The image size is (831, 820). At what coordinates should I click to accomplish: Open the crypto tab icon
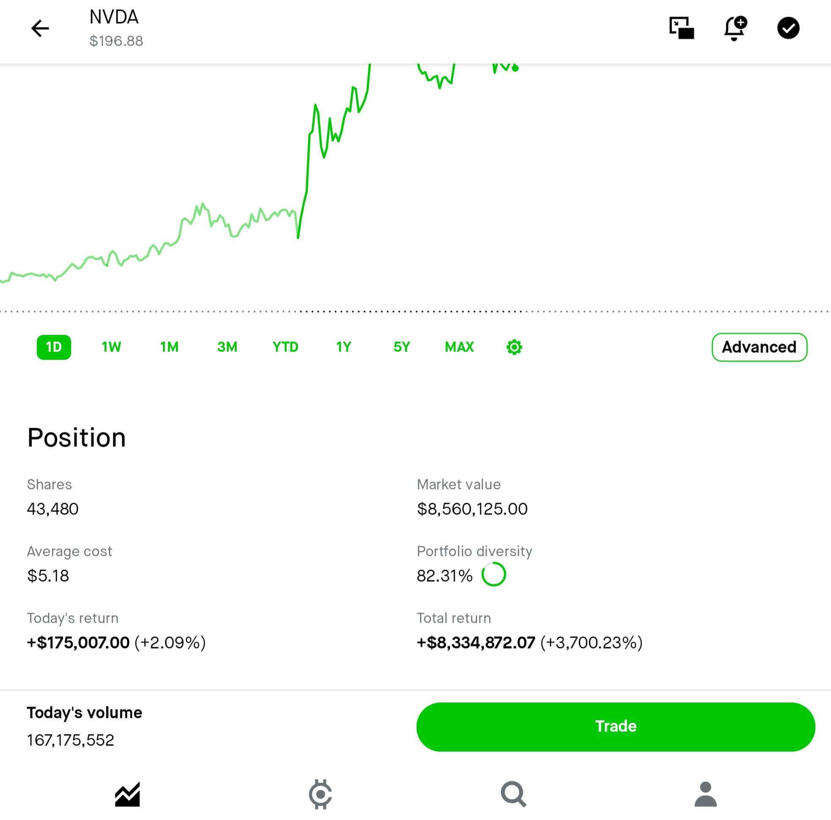point(320,794)
